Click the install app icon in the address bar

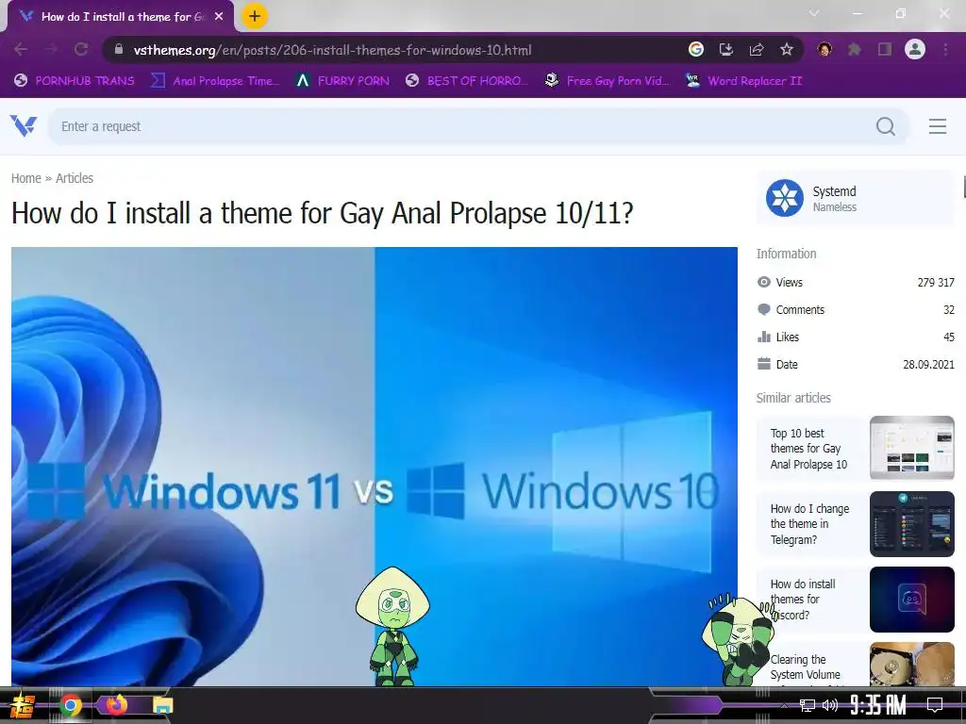click(x=726, y=49)
